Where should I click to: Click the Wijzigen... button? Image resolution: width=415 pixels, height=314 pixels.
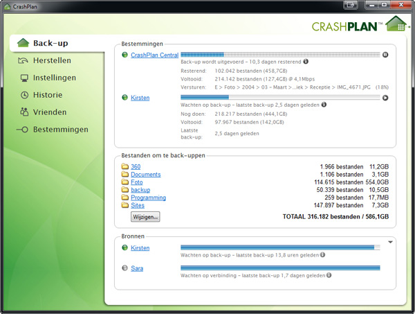point(145,217)
